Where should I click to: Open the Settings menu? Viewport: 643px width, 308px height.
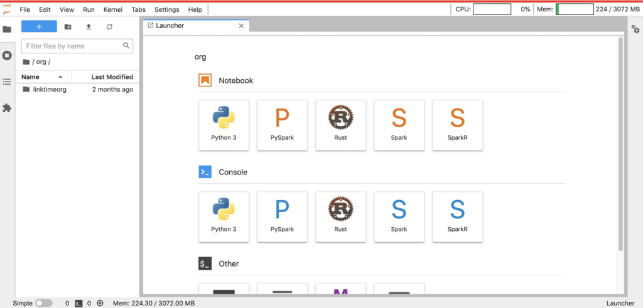(167, 9)
